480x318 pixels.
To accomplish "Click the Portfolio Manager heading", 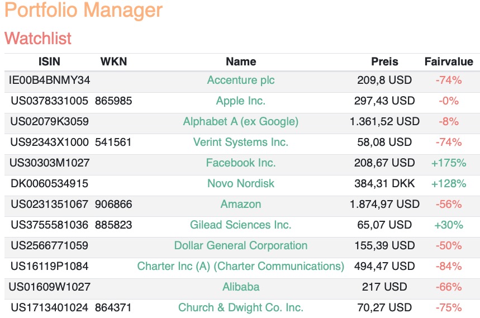I will pos(84,10).
